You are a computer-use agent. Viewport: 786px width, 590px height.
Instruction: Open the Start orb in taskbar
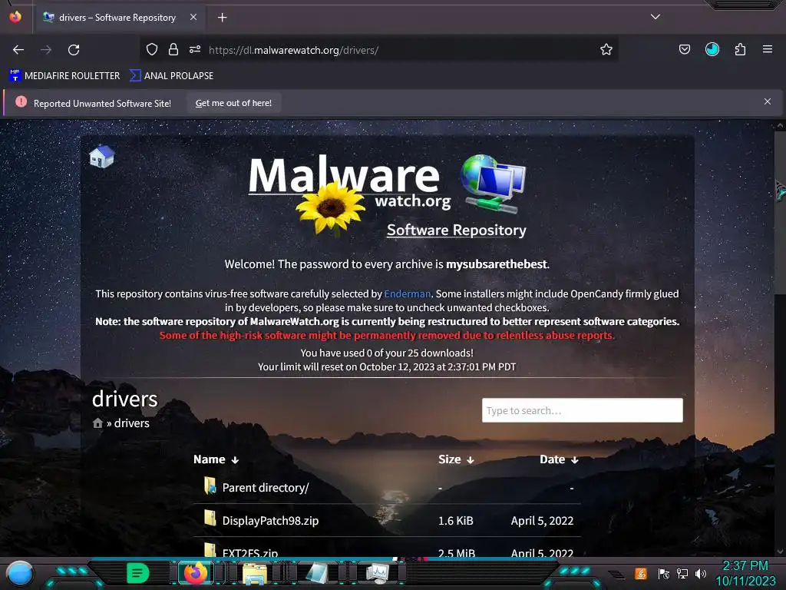click(x=19, y=573)
